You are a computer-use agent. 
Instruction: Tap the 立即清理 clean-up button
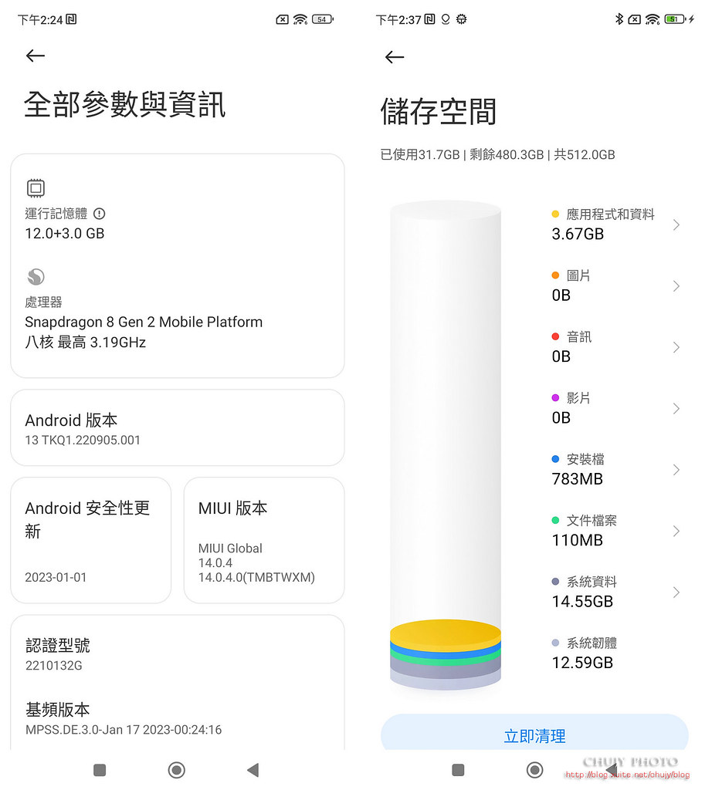coord(534,733)
